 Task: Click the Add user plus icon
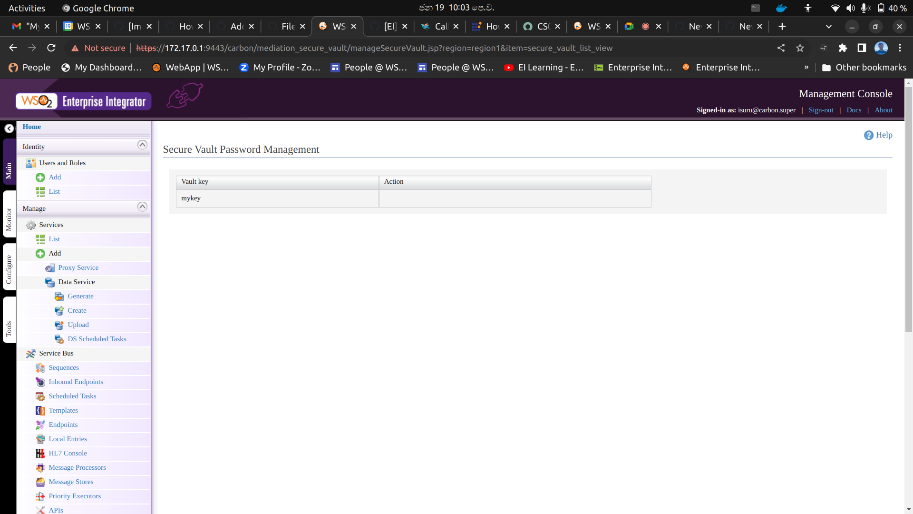point(40,177)
